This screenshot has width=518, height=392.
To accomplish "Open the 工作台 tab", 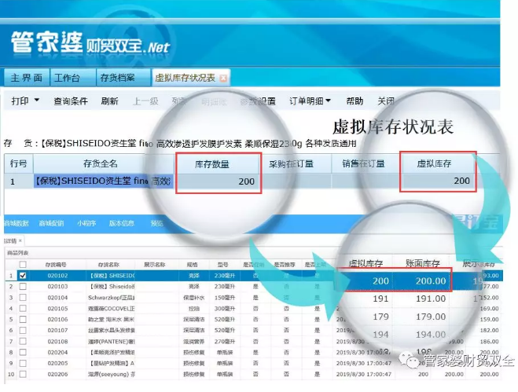I will tap(67, 78).
